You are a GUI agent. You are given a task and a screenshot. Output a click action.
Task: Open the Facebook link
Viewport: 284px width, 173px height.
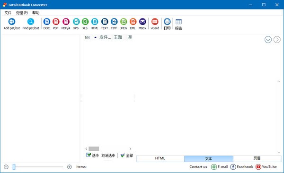click(241, 167)
